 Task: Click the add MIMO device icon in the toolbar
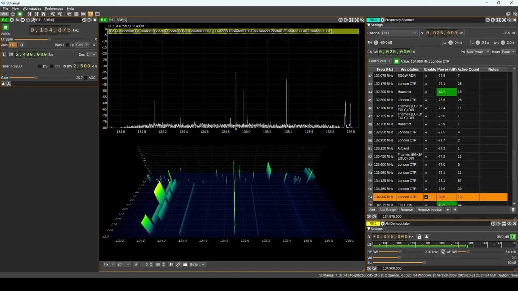click(43, 14)
